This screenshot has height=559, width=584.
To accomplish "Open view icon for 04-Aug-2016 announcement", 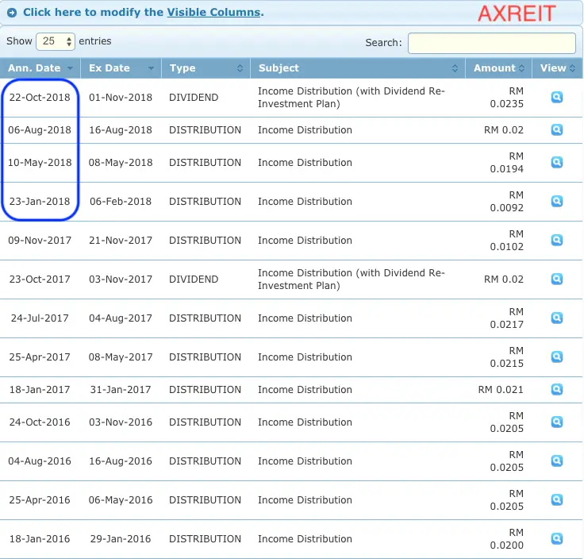I will (x=557, y=461).
